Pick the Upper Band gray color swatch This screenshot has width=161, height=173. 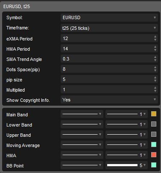pos(154,134)
